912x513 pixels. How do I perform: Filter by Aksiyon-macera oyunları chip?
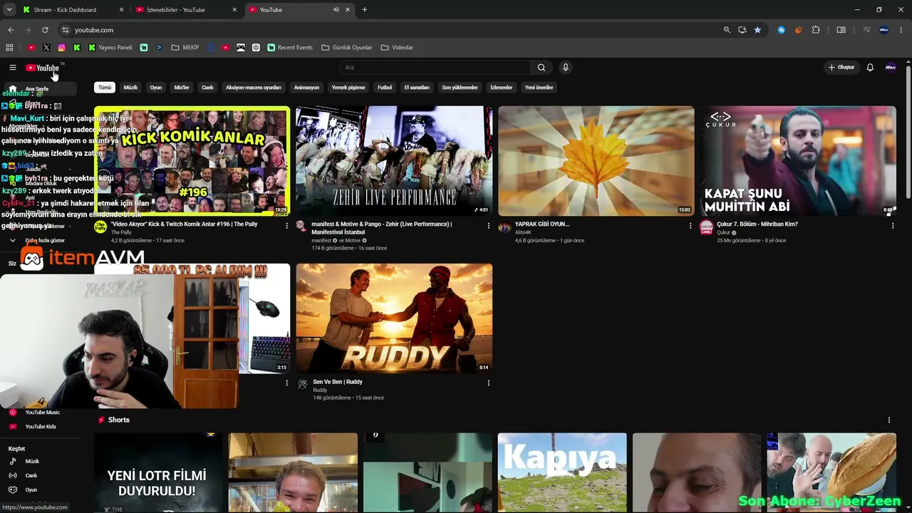point(254,88)
